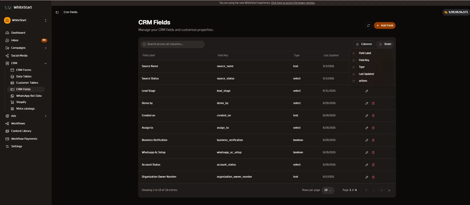The image size is (470, 205).
Task: Click the refresh fields icon
Action: (x=368, y=25)
